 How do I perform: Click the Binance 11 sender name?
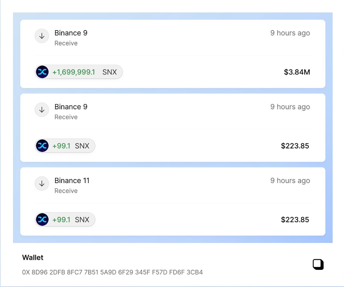[x=72, y=181]
